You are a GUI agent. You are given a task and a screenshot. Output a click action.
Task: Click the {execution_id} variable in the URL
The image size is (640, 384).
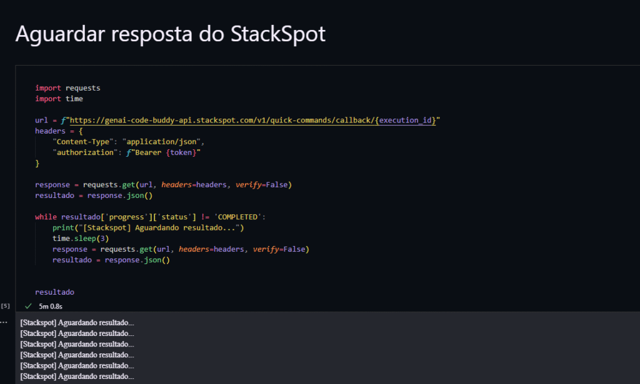405,121
